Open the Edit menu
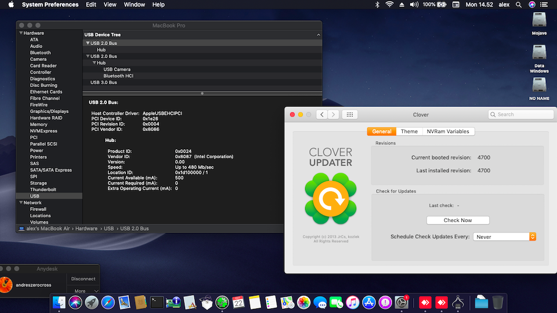 point(91,5)
